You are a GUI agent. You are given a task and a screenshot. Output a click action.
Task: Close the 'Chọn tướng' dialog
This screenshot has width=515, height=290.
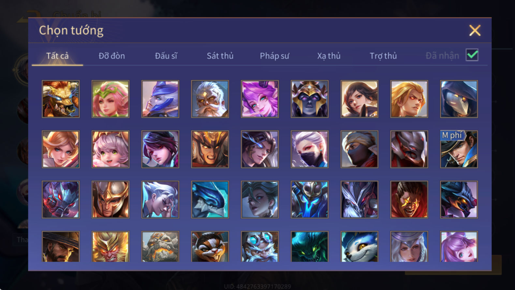(475, 30)
